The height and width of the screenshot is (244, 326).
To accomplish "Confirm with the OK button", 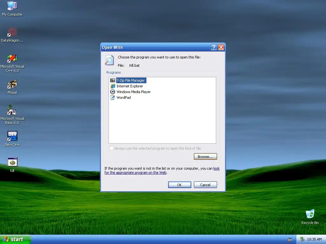I will pyautogui.click(x=180, y=185).
